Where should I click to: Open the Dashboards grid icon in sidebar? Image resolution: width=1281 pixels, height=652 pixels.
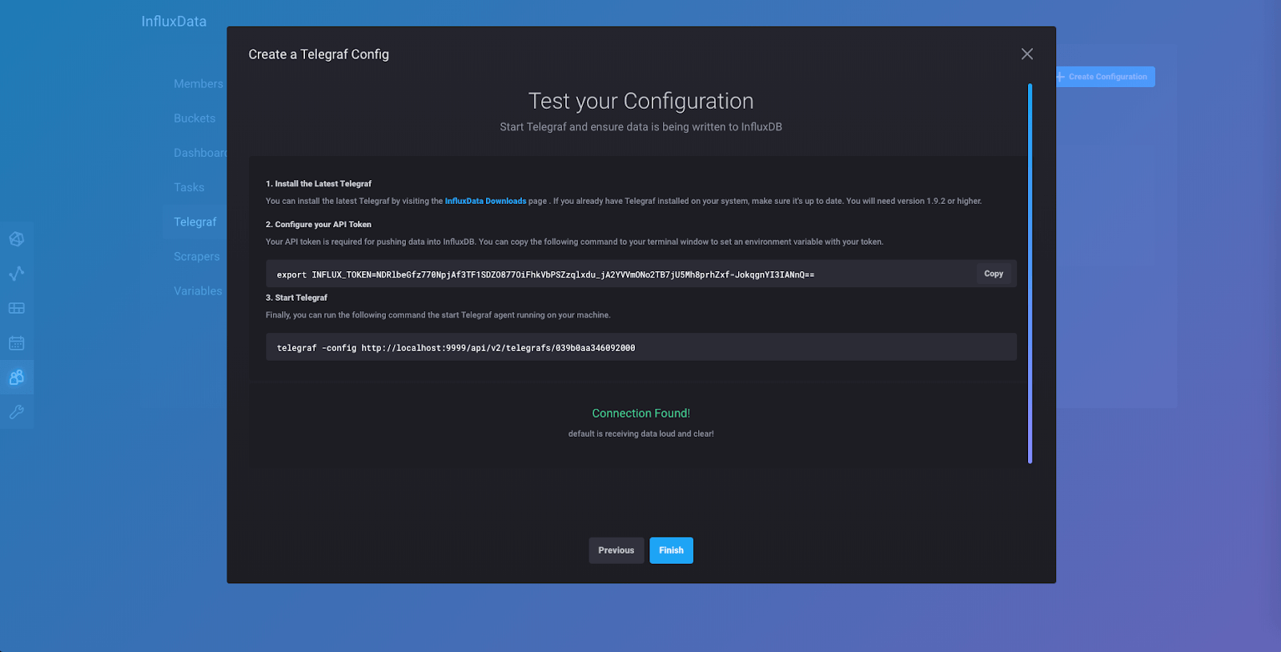coord(16,308)
